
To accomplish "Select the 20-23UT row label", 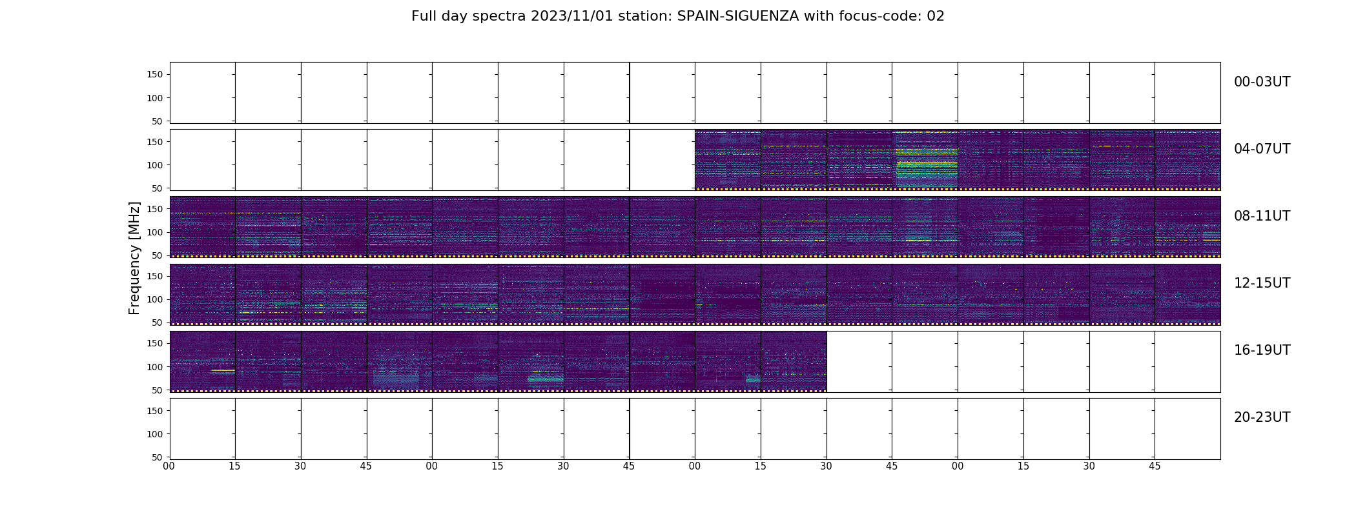I will [x=1262, y=417].
